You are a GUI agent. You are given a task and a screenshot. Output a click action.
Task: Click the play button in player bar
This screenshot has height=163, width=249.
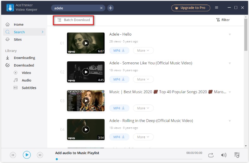click(x=27, y=155)
